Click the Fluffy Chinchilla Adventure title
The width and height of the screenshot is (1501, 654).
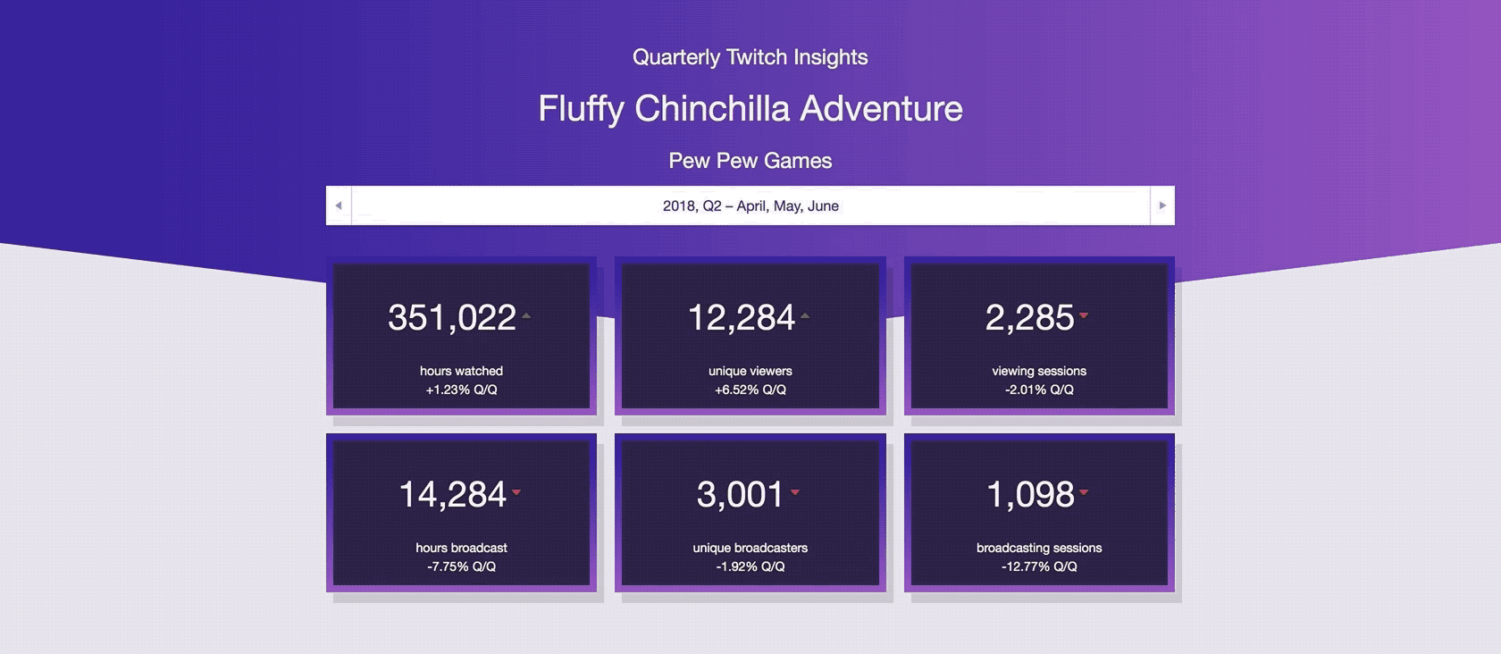pos(750,109)
